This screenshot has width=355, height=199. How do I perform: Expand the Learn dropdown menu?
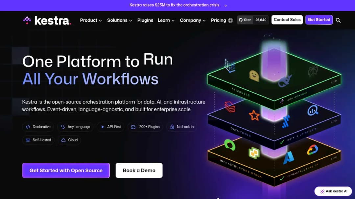166,20
